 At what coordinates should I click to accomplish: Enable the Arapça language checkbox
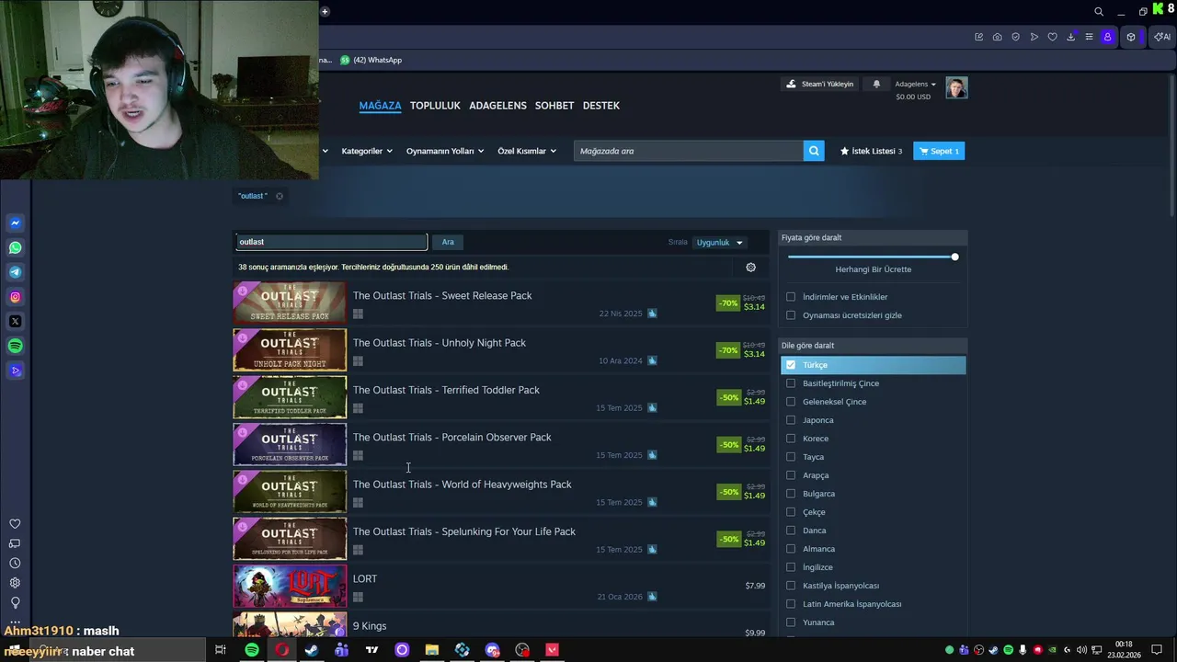(791, 475)
